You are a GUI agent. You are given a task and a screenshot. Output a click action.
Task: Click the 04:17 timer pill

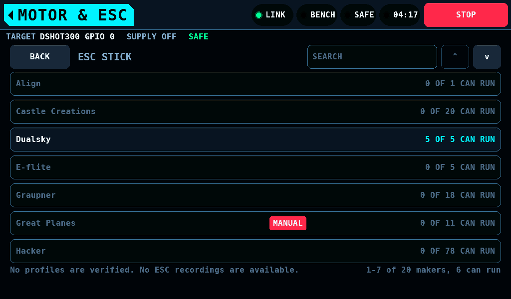point(400,15)
